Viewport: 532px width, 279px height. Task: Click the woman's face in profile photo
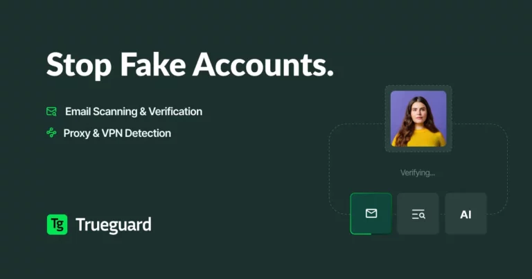[x=418, y=110]
